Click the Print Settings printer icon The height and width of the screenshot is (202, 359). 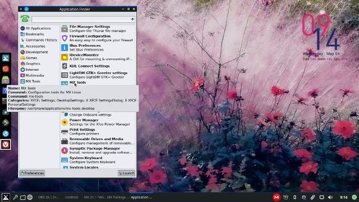[x=65, y=132]
